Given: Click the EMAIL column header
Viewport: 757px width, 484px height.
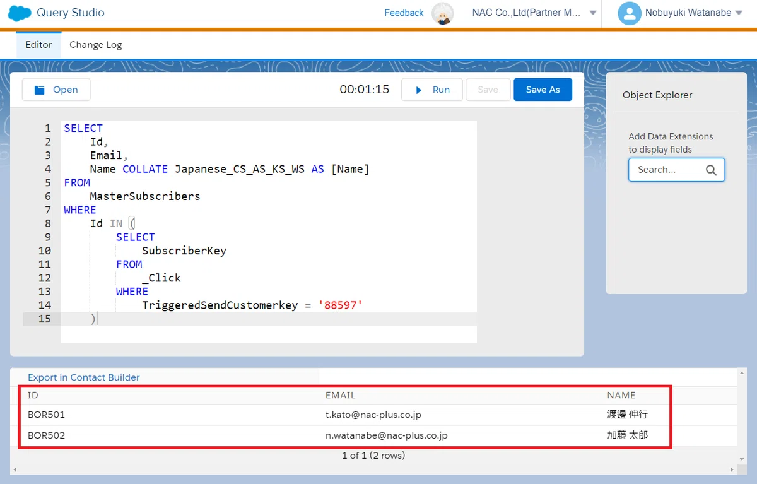Looking at the screenshot, I should click(x=341, y=395).
